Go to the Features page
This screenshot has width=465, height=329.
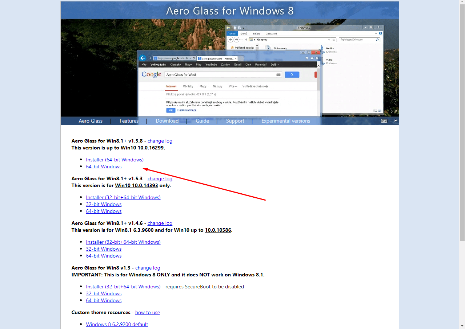point(129,121)
